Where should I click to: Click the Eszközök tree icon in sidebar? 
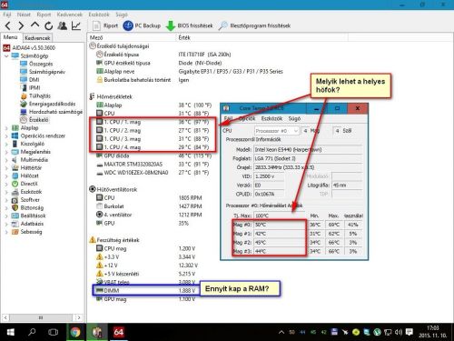(15, 192)
